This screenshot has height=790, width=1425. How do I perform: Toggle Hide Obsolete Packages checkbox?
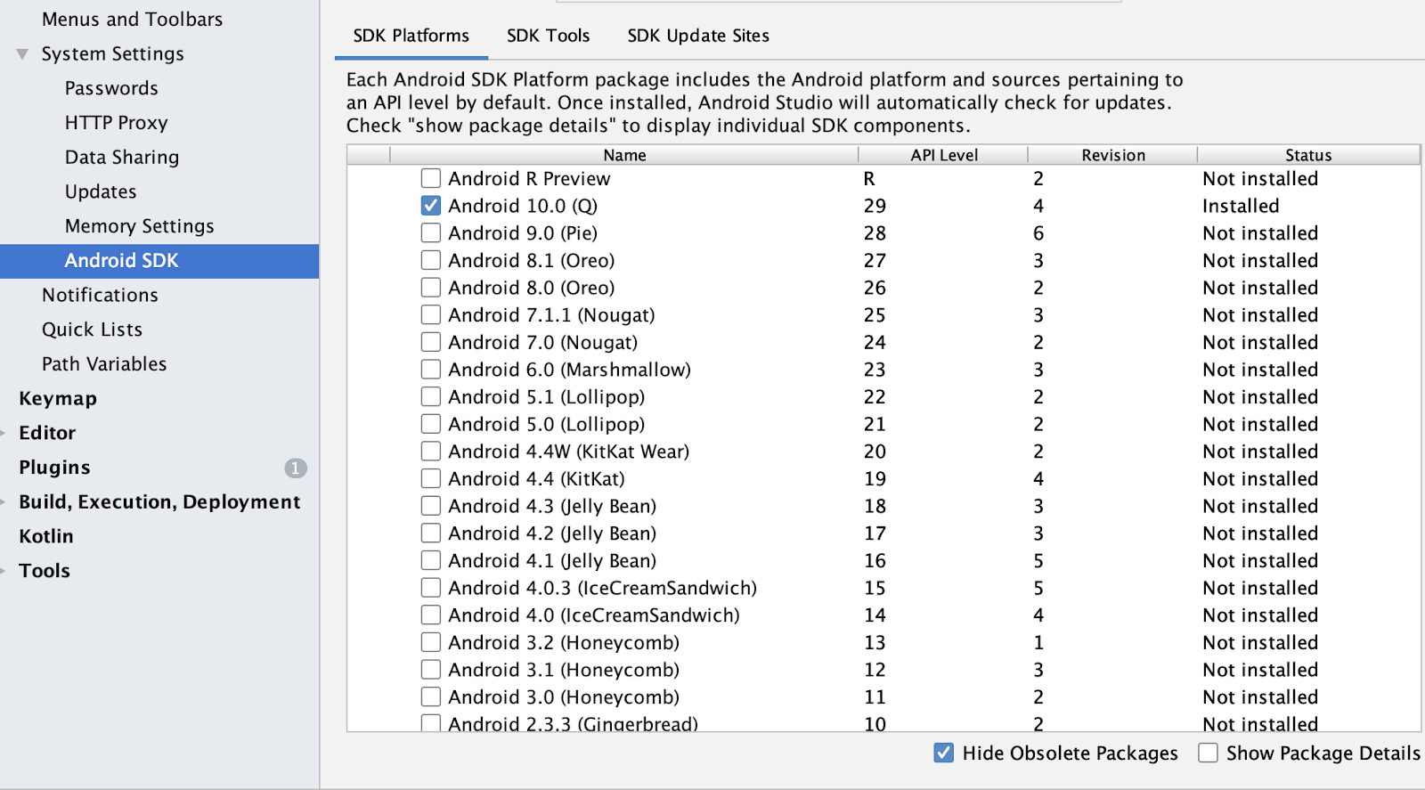tap(944, 753)
